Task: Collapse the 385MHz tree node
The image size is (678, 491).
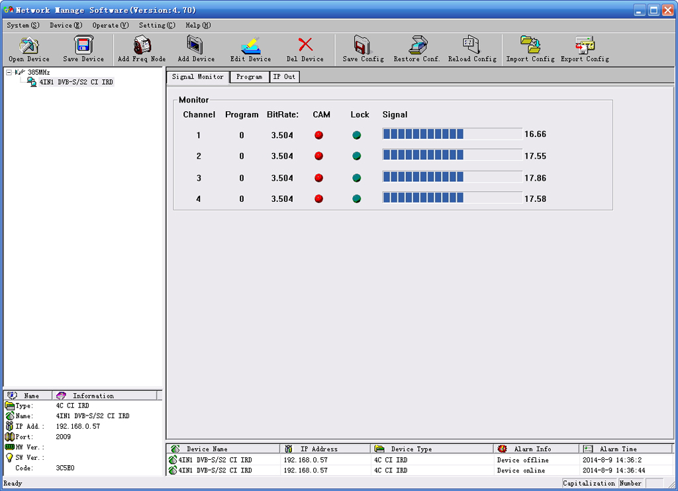Action: point(9,73)
